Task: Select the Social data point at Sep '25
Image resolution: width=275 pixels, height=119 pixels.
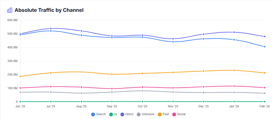Action: point(112,88)
